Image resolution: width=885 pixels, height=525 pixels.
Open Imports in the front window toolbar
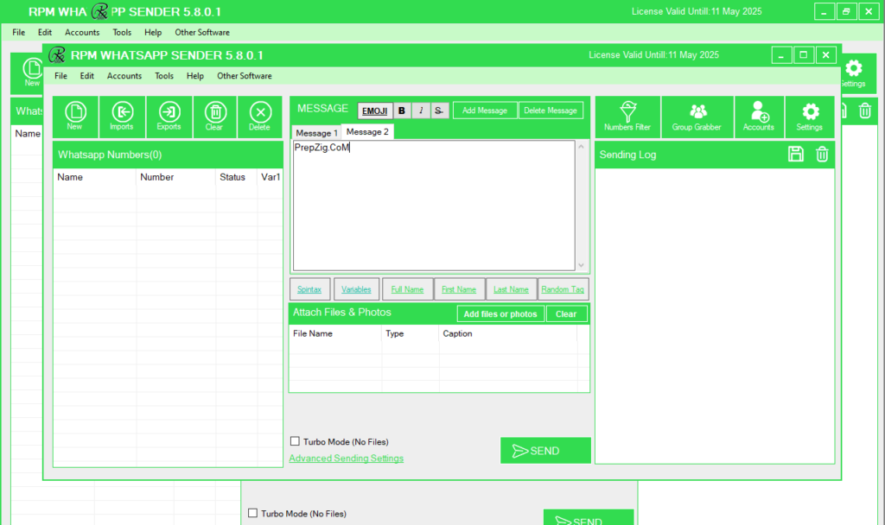click(122, 117)
